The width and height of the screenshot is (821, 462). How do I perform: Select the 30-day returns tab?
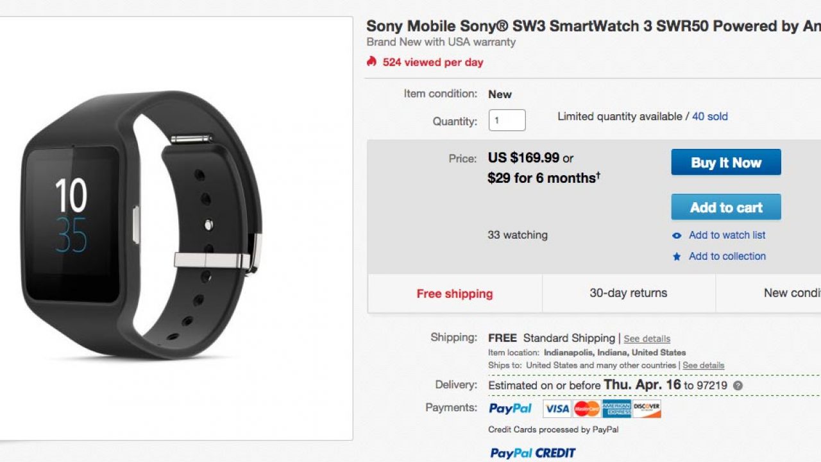tap(629, 293)
